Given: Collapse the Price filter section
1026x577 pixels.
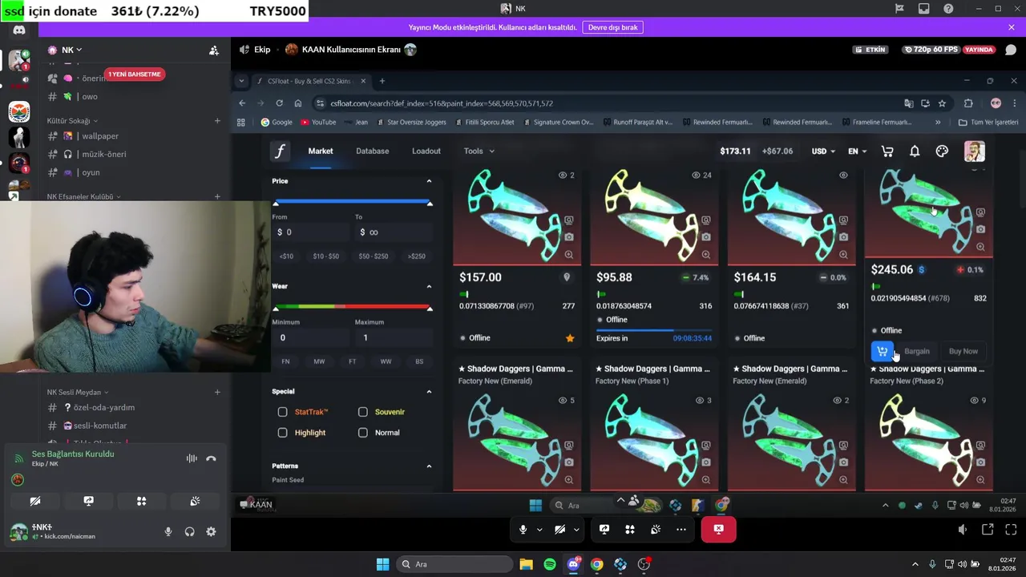Looking at the screenshot, I should pyautogui.click(x=429, y=181).
